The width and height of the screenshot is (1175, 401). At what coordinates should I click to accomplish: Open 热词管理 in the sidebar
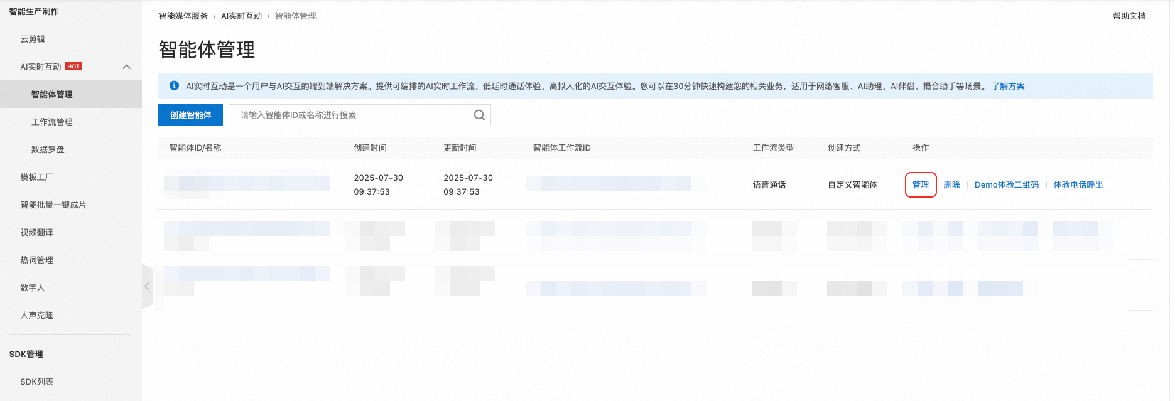tap(36, 260)
